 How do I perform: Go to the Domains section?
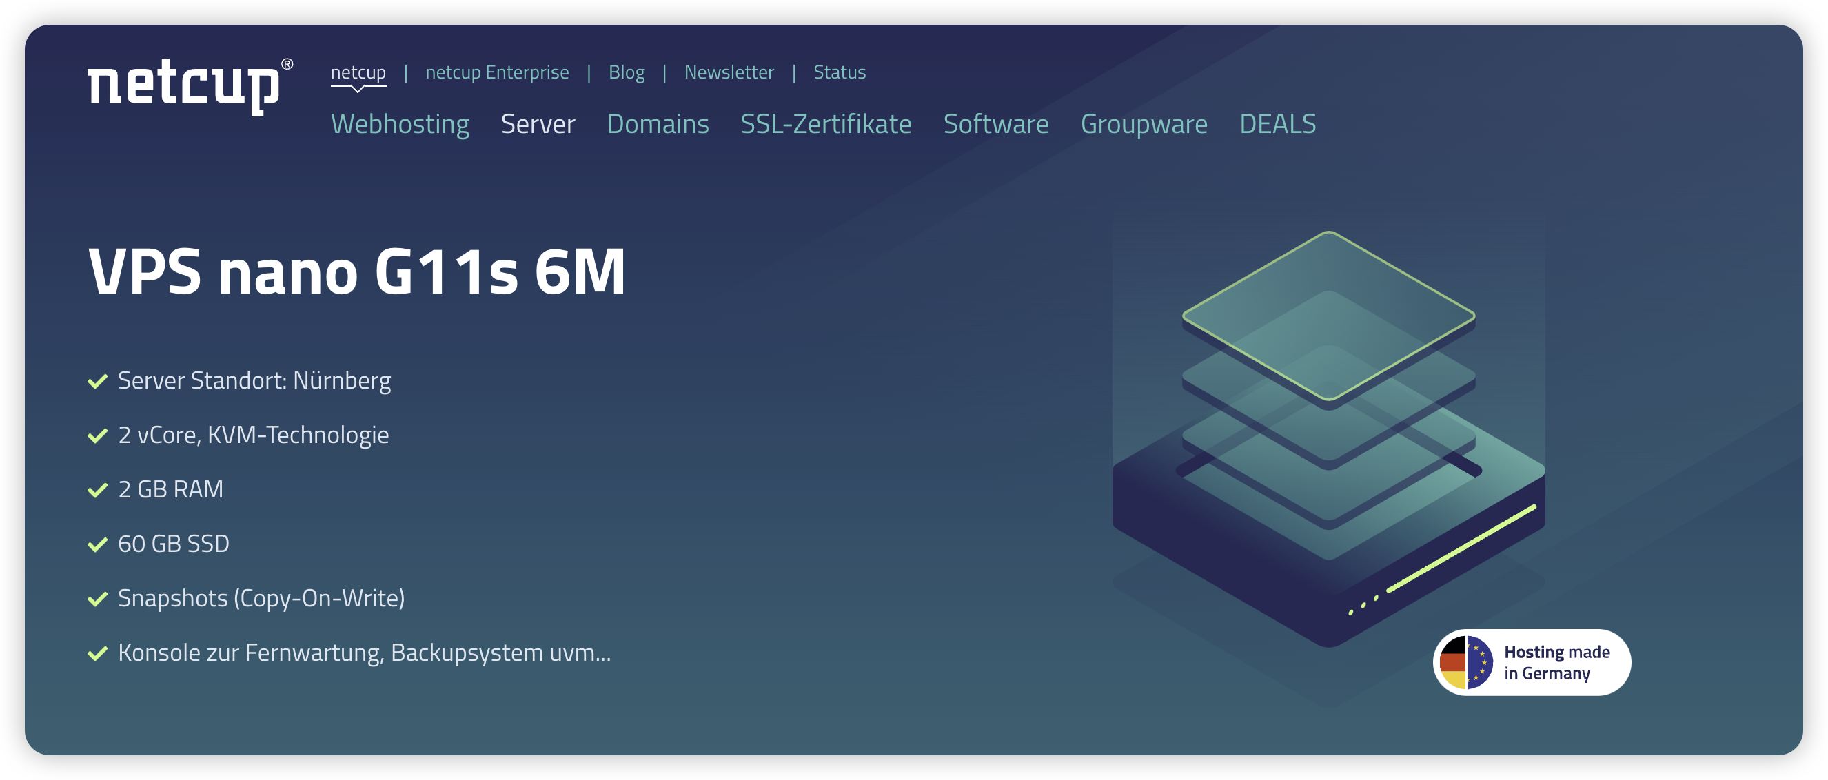657,124
